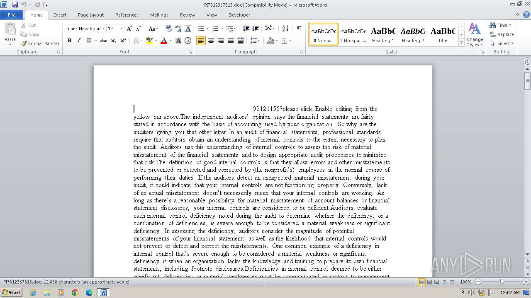Apply red font color
This screenshot has height=298, width=531.
(x=164, y=41)
